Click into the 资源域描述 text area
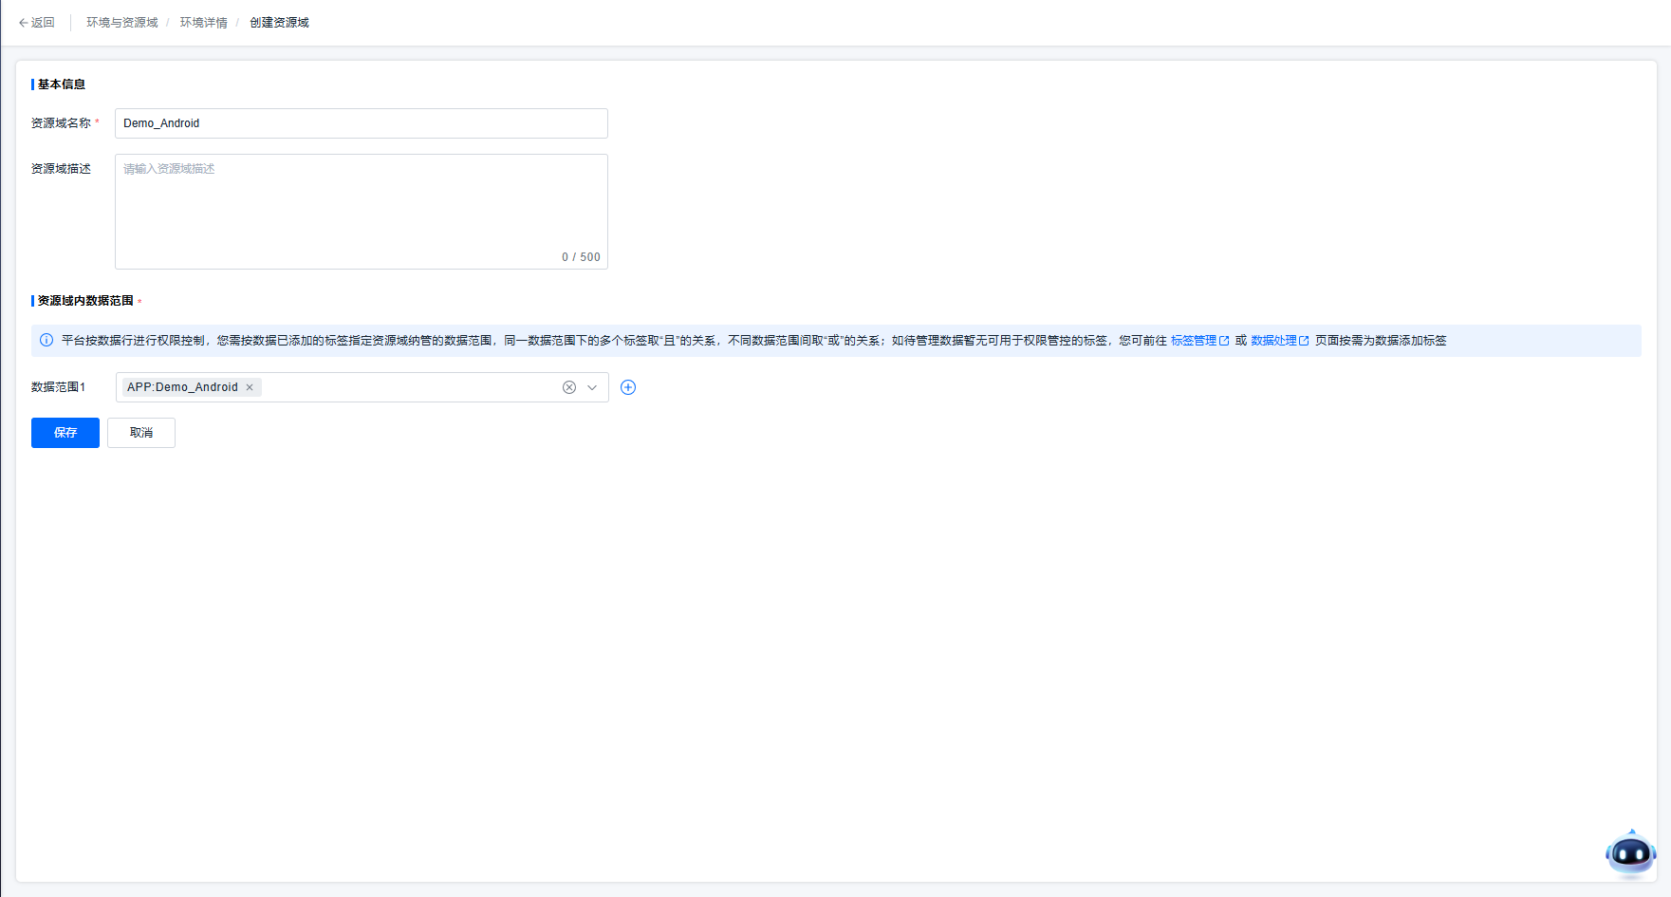This screenshot has height=897, width=1671. (x=361, y=211)
